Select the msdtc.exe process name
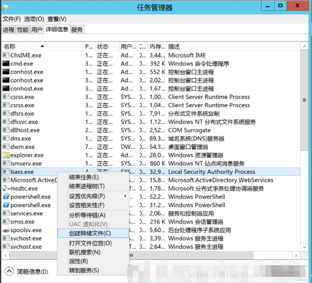Image resolution: width=312 pixels, height=283 pixels. coord(24,188)
